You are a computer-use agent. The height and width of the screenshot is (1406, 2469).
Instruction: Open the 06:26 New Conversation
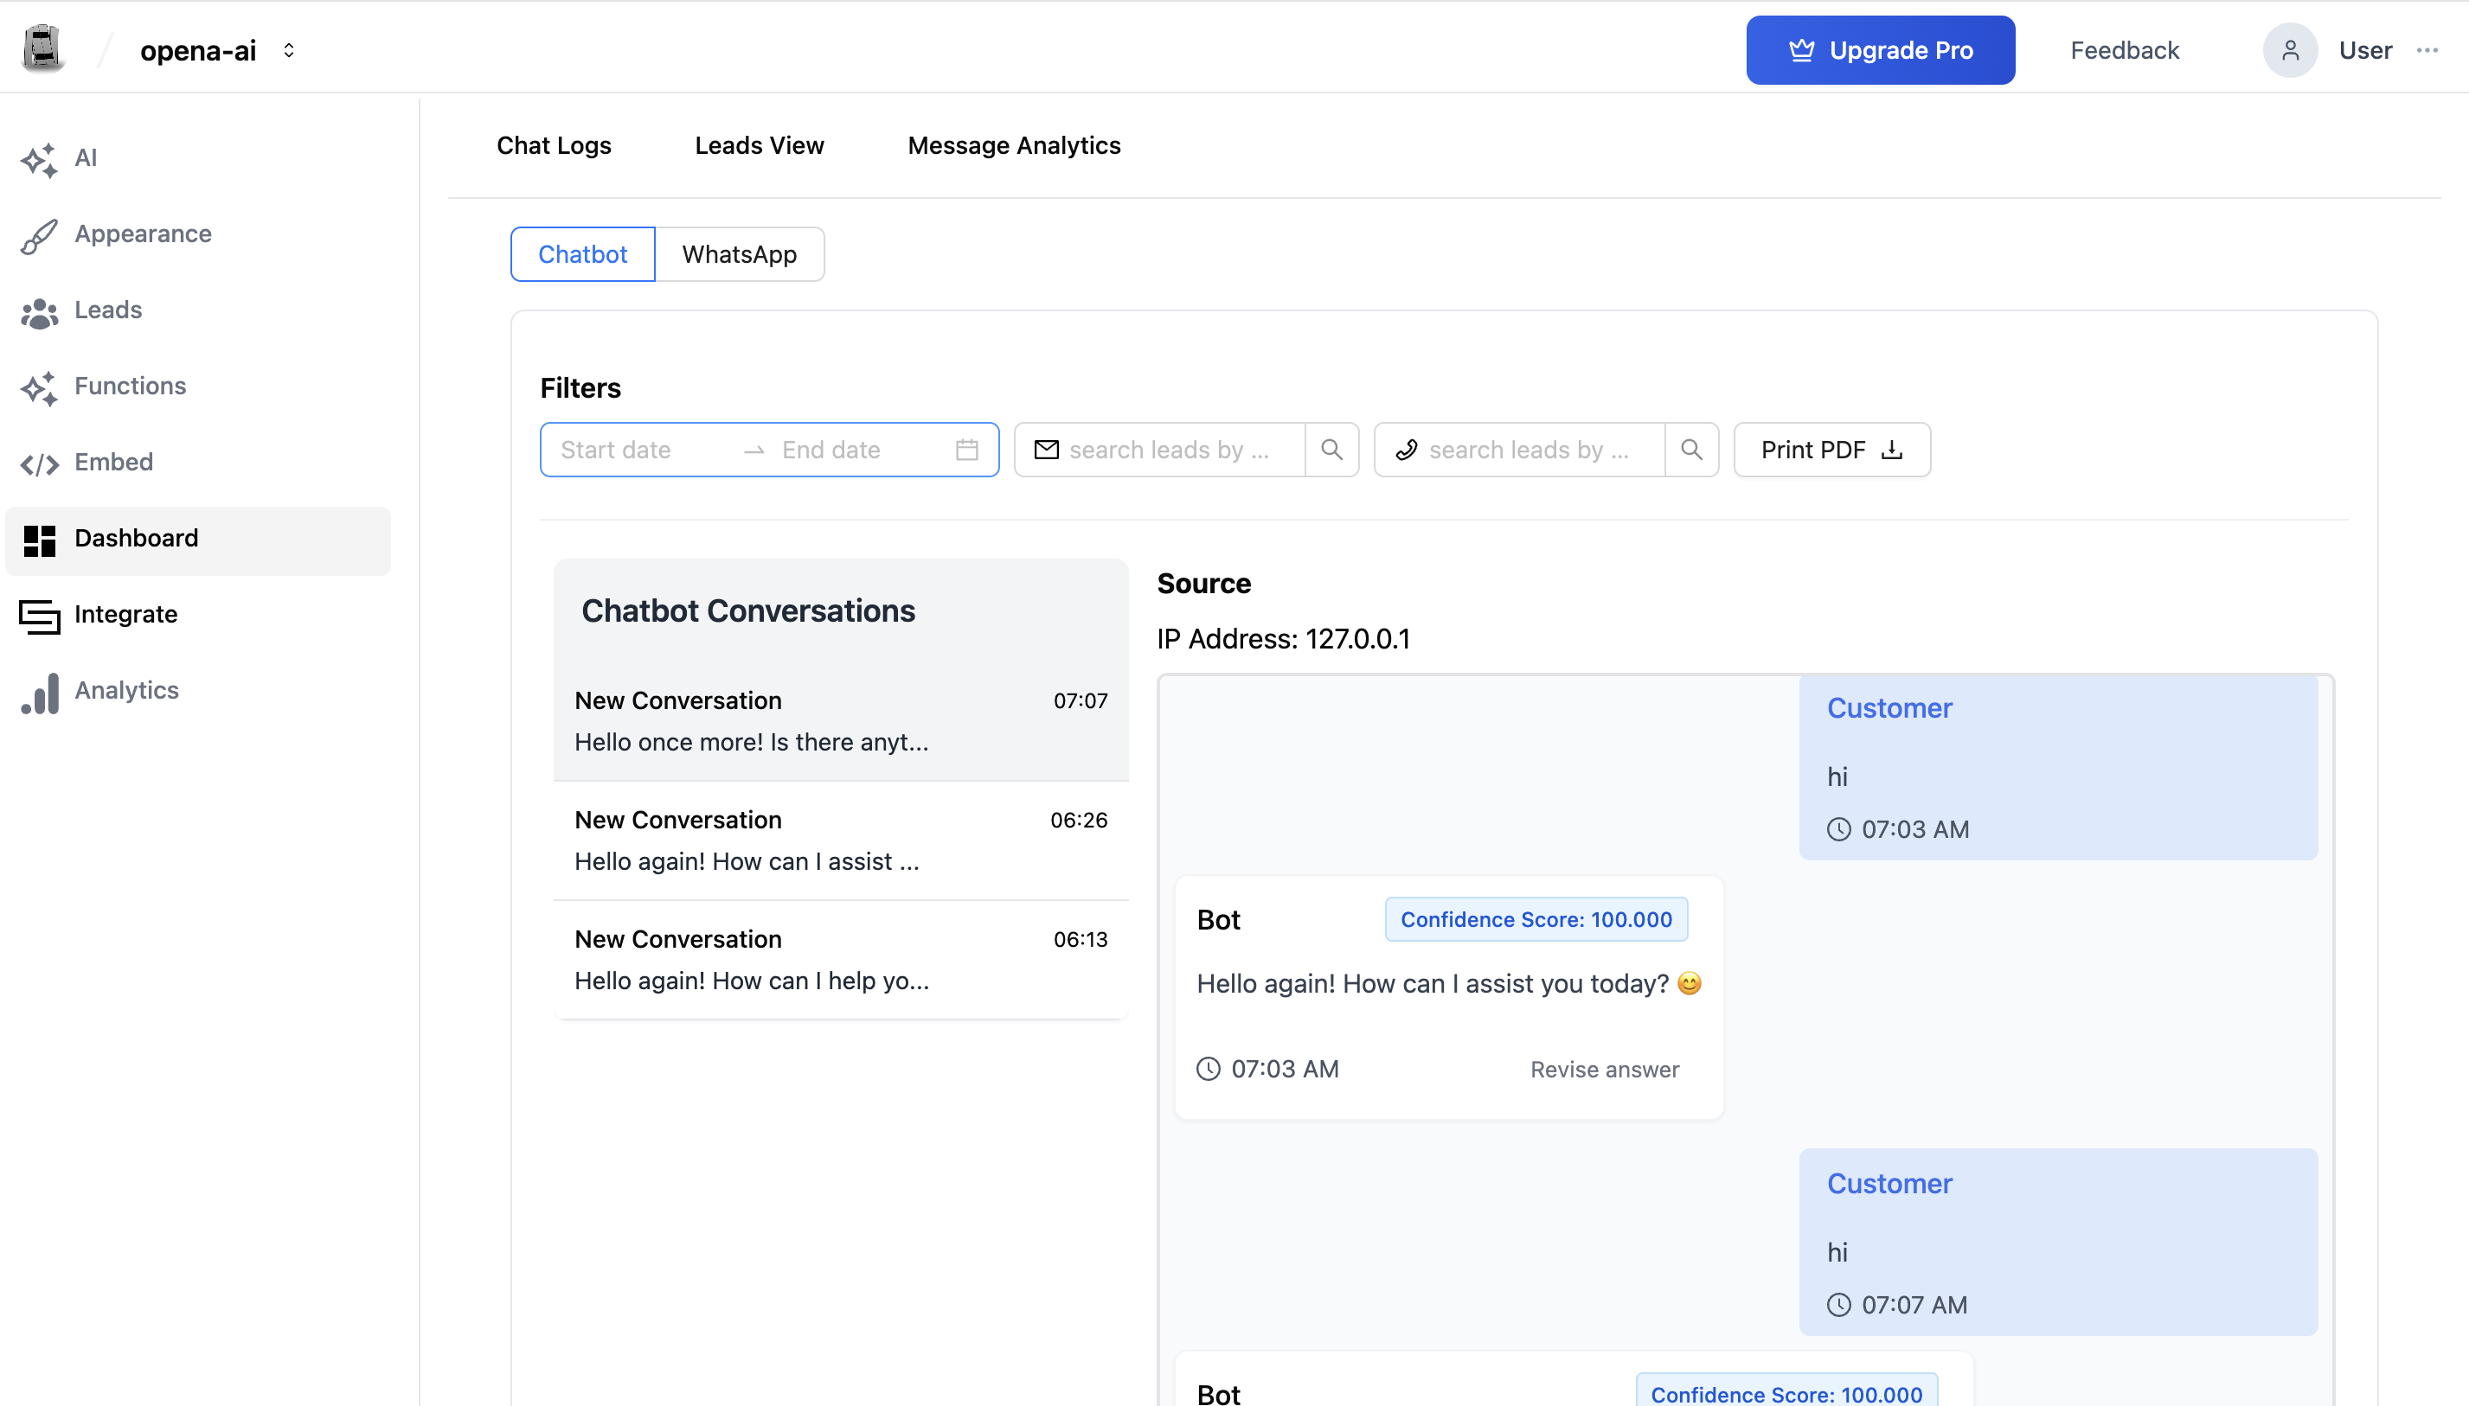[840, 840]
